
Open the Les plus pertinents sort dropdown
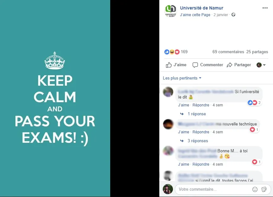(182, 78)
